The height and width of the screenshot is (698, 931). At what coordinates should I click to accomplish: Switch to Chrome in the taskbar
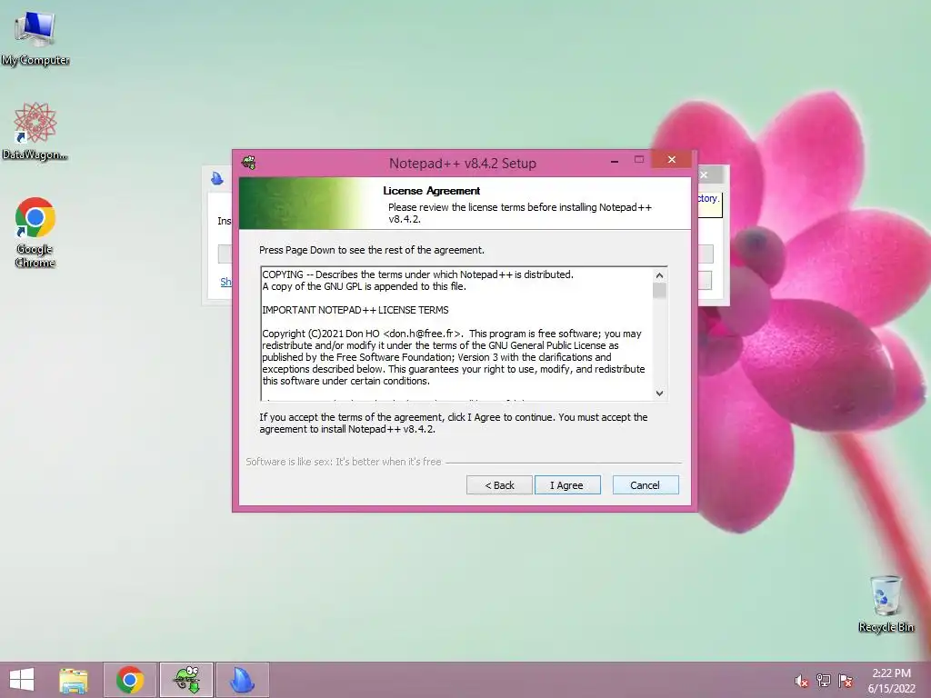point(130,680)
